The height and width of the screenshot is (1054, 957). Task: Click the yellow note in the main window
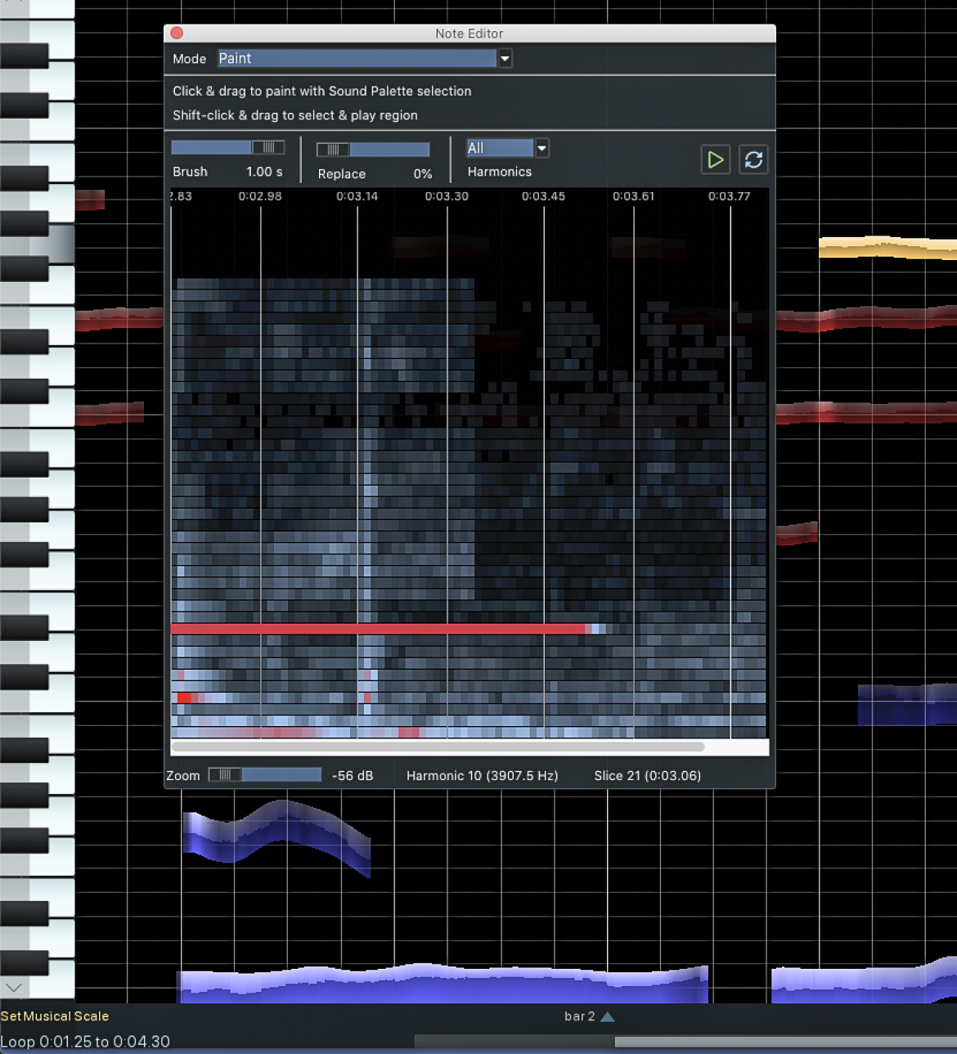pyautogui.click(x=887, y=247)
